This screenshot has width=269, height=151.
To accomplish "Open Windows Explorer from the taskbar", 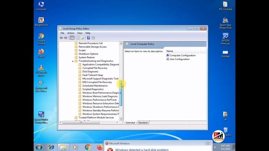I will (63, 147).
